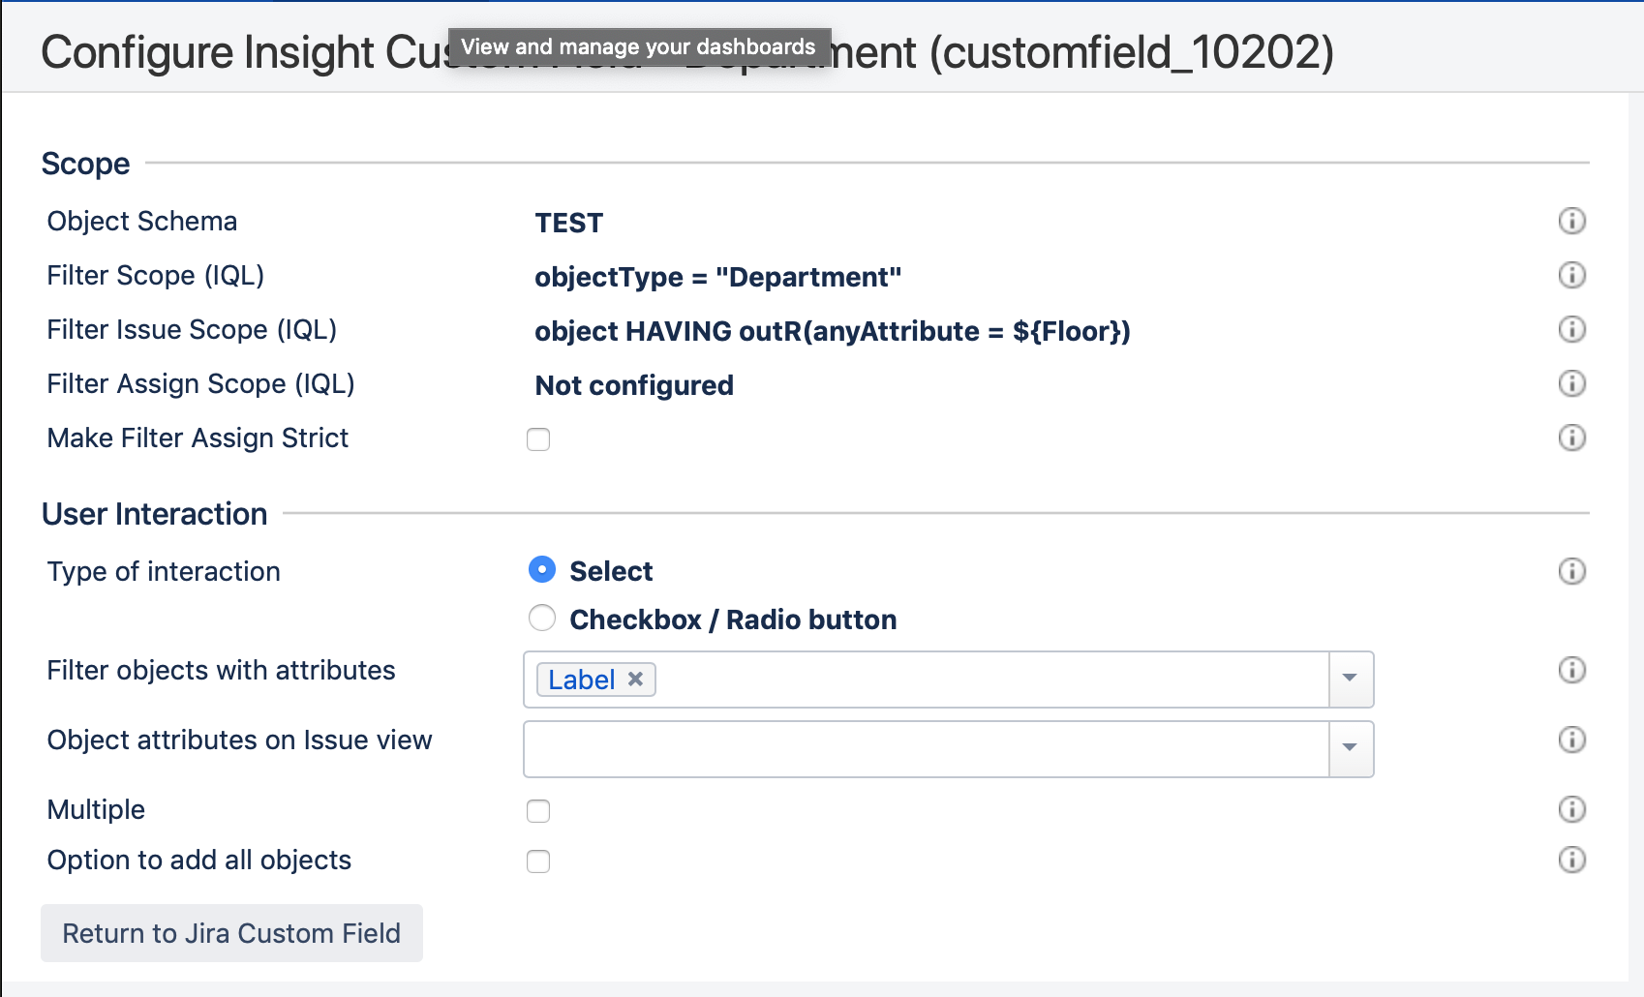Click info icon for Make Filter Assign Strict

pyautogui.click(x=1572, y=438)
